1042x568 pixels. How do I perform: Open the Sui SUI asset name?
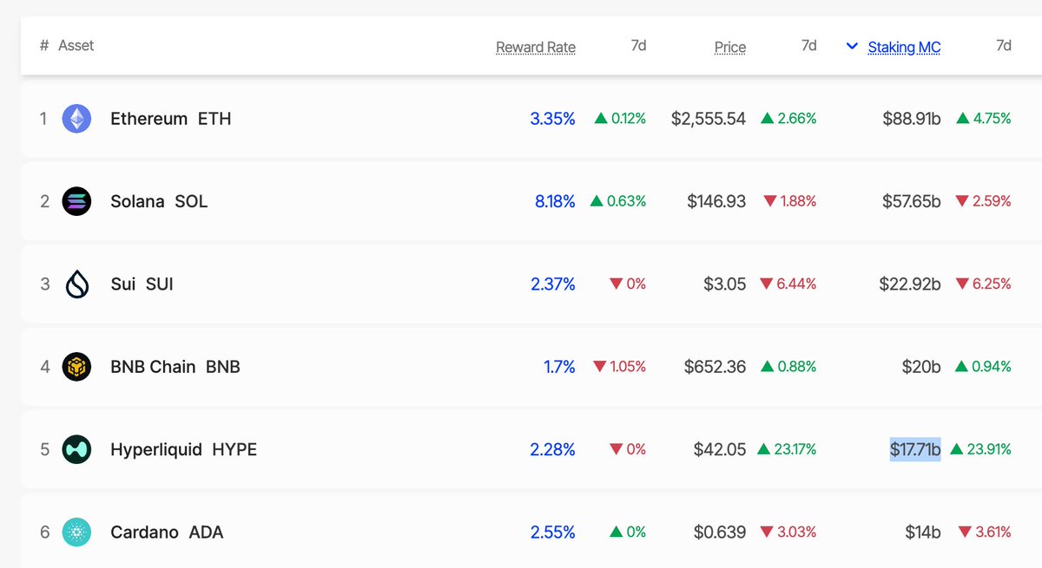(x=142, y=284)
